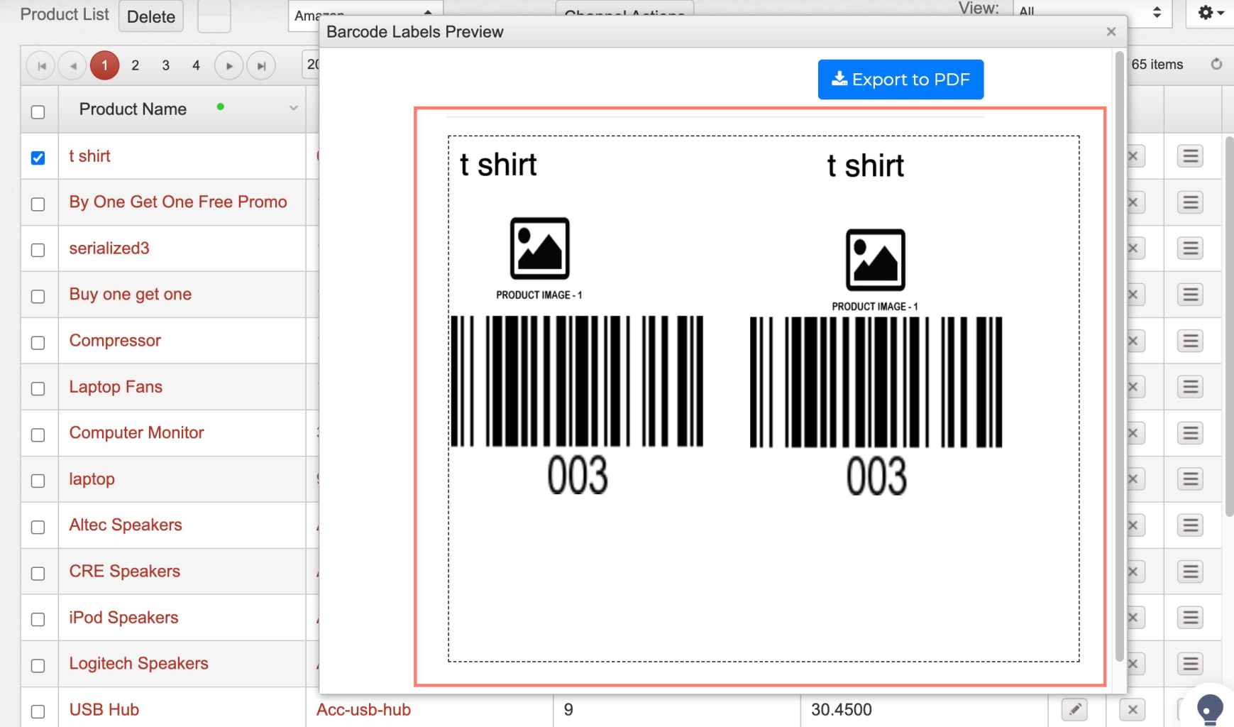The width and height of the screenshot is (1234, 727).
Task: Toggle the select-all checkbox in header
Action: click(38, 111)
